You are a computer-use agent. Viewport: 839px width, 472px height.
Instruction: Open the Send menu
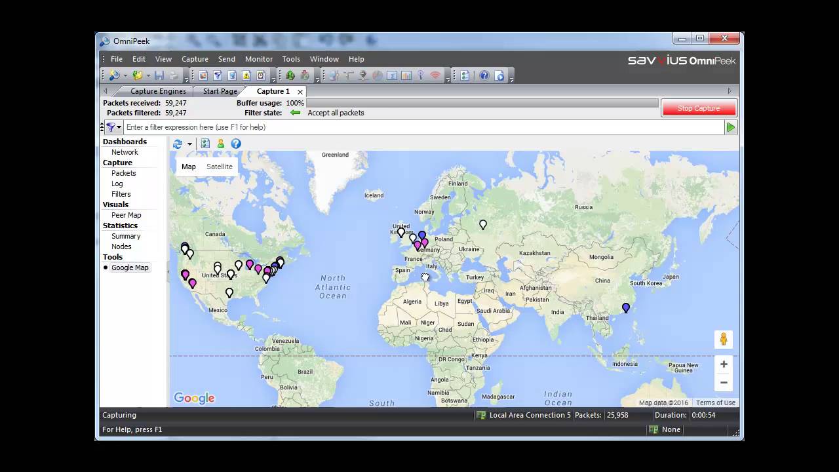click(227, 59)
